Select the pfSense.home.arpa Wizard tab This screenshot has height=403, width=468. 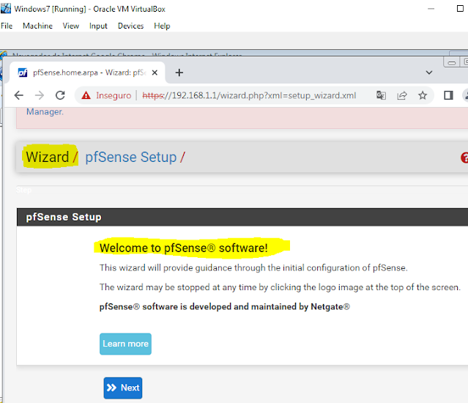[x=87, y=73]
